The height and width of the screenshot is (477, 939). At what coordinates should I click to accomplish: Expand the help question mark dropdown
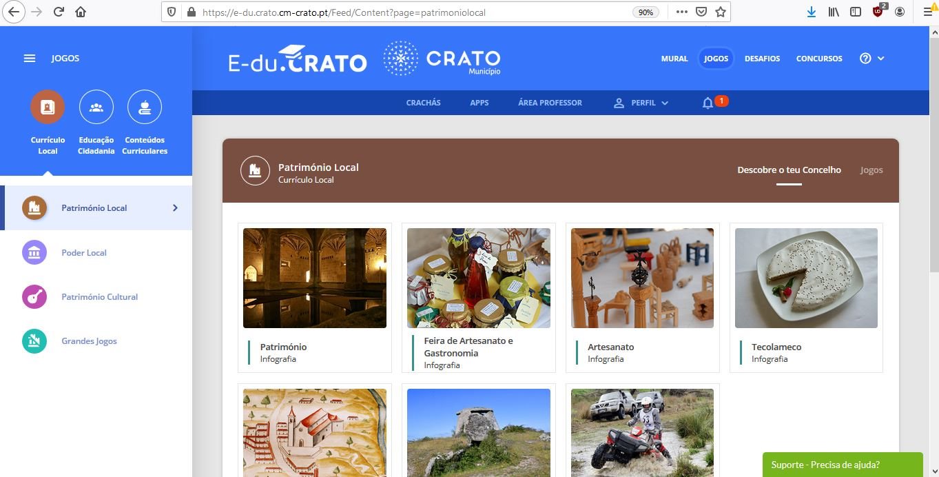point(871,59)
